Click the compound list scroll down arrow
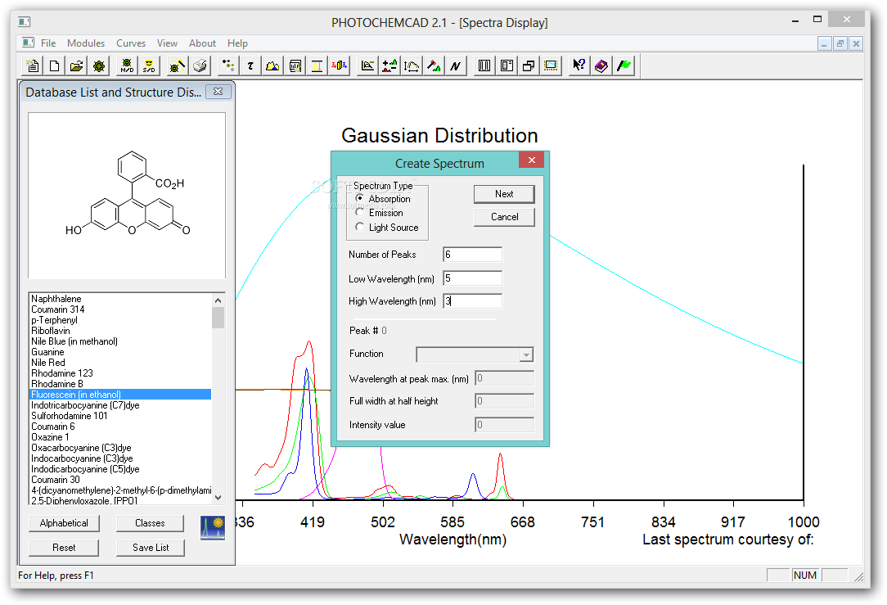Viewport: 887px width, 605px height. click(218, 498)
